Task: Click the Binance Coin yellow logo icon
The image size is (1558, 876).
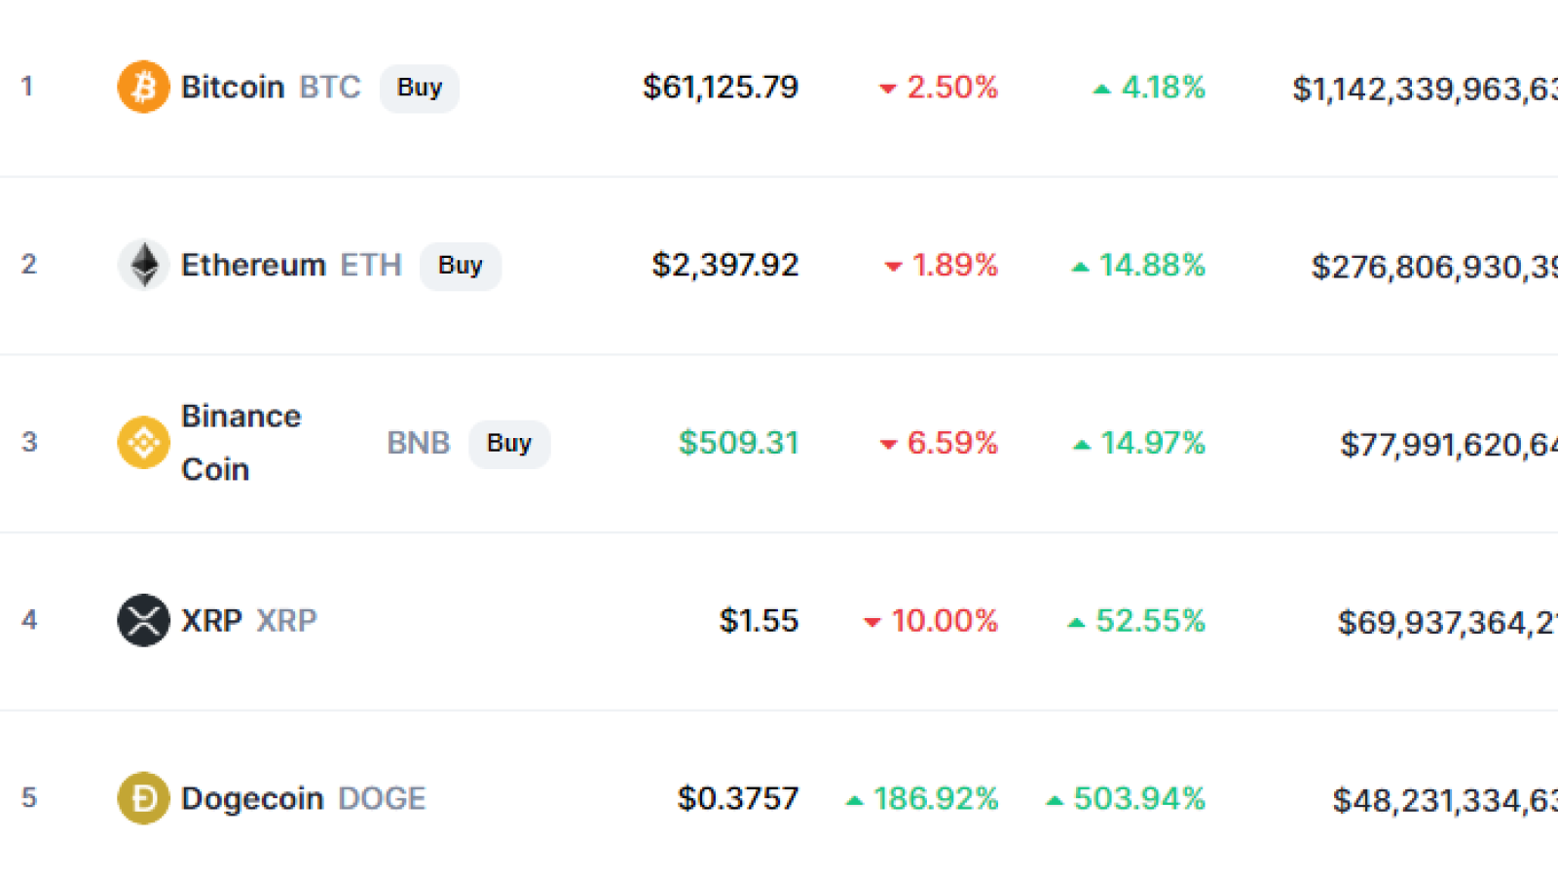Action: tap(143, 443)
